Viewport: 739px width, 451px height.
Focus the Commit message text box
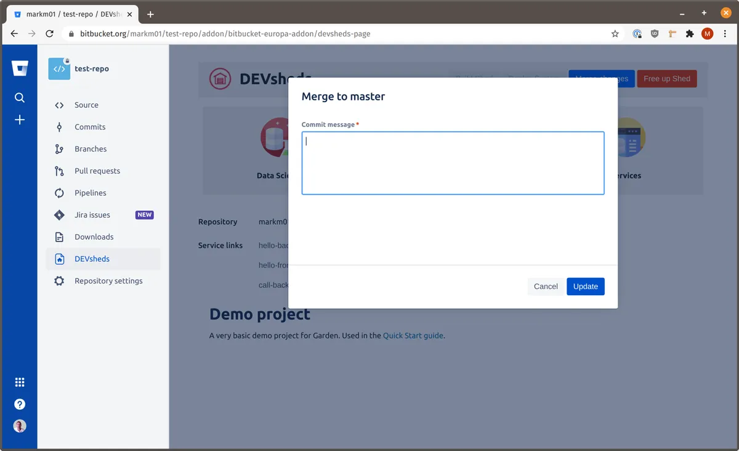tap(453, 163)
